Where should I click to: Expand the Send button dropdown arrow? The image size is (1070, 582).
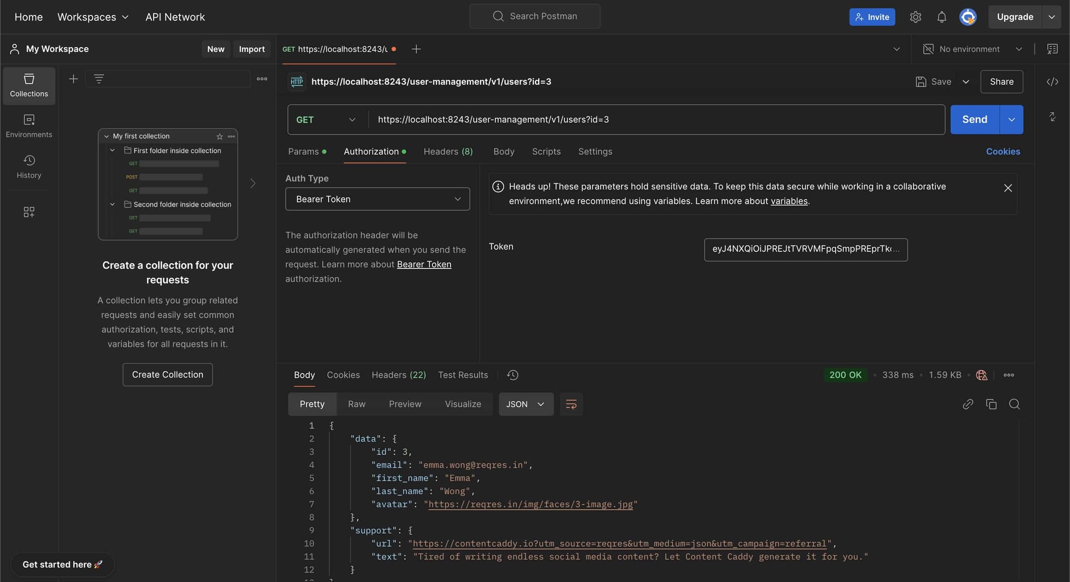[1011, 120]
